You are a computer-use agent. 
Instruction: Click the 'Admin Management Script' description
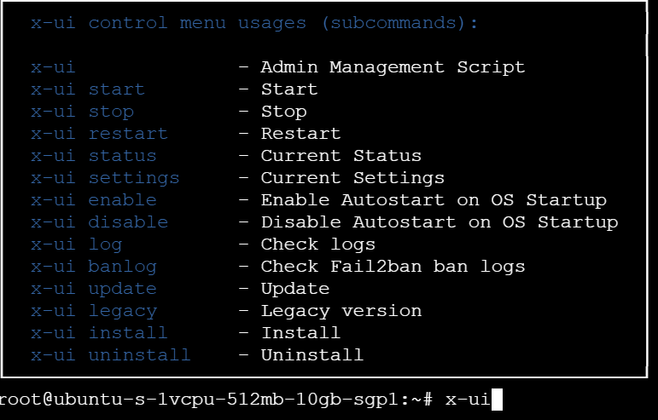pos(393,68)
